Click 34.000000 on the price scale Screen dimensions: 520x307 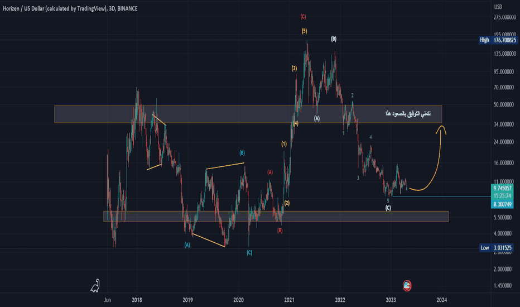(x=505, y=124)
